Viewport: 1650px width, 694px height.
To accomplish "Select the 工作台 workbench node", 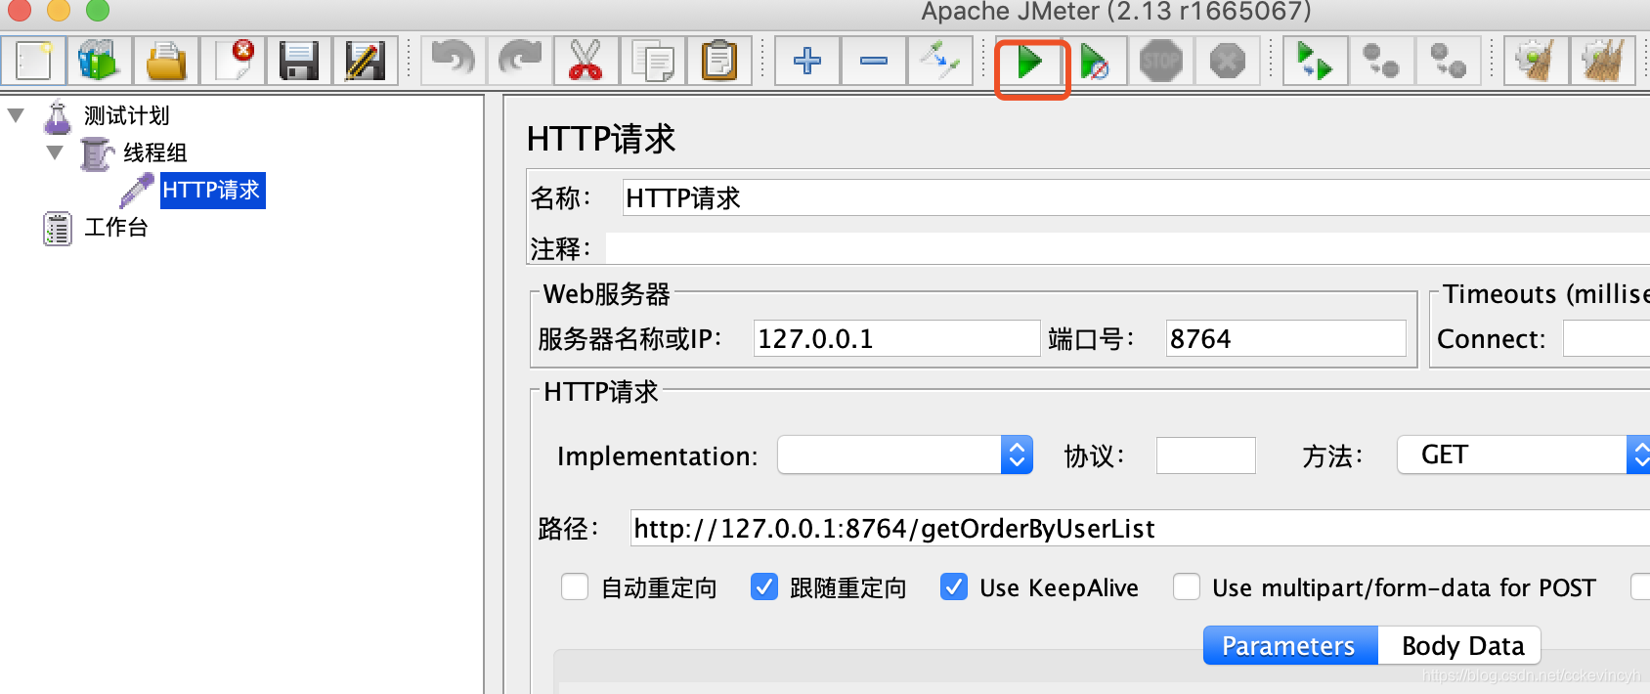I will pyautogui.click(x=115, y=228).
